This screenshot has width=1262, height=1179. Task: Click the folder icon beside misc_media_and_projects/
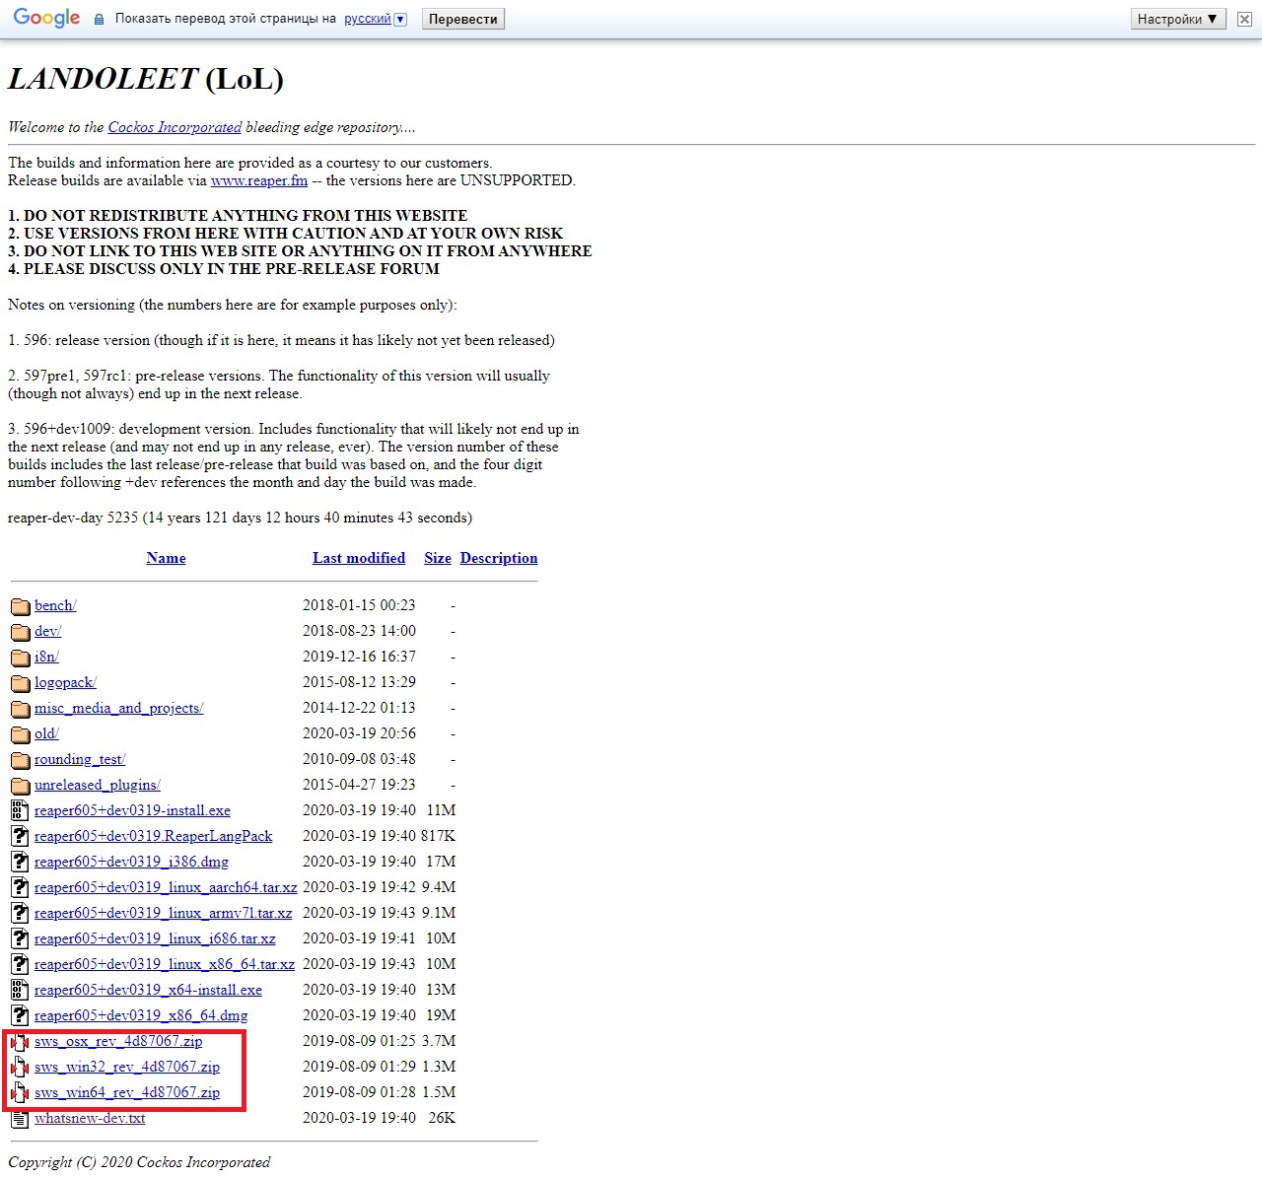click(x=20, y=709)
